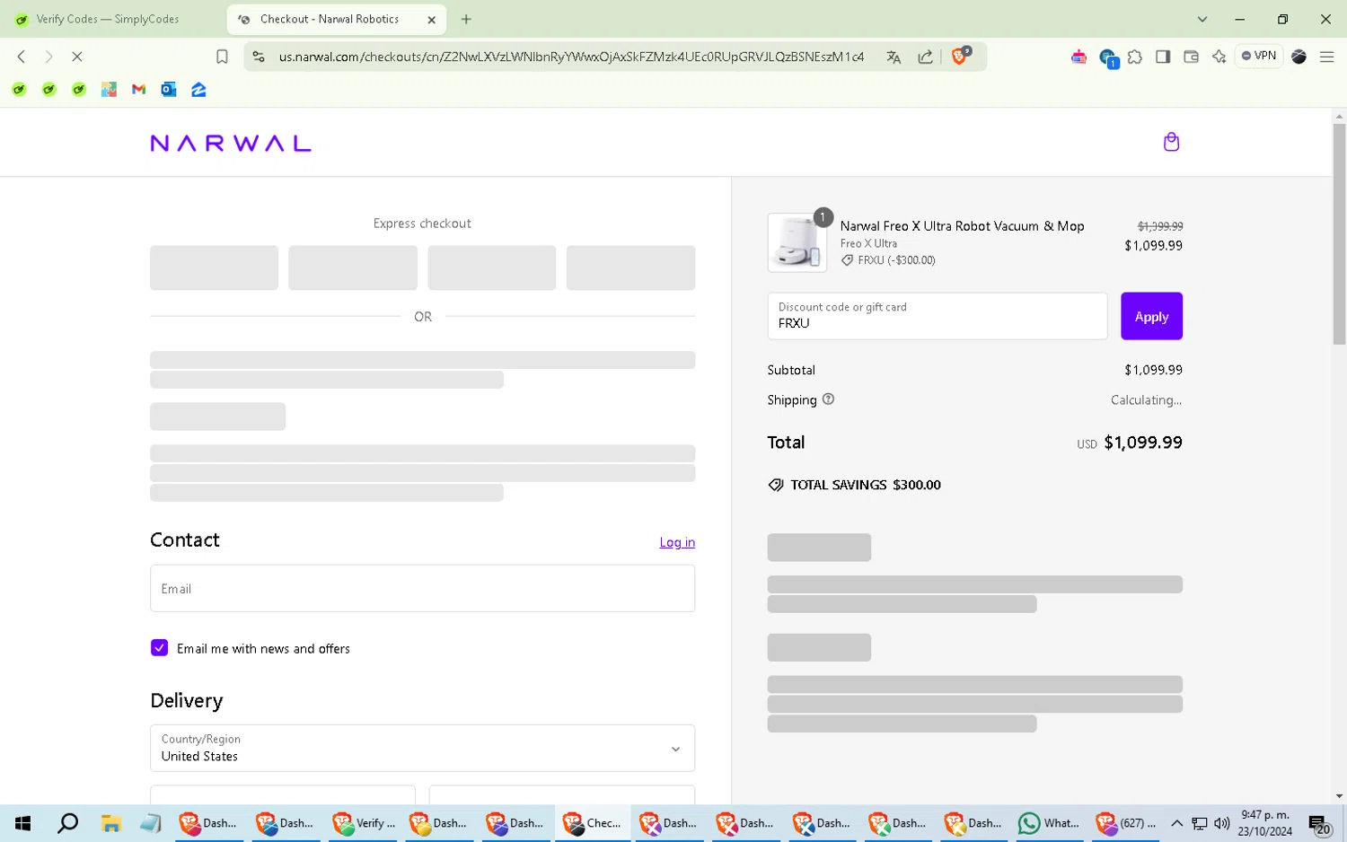
Task: Focus the Email input field
Action: coord(422,588)
